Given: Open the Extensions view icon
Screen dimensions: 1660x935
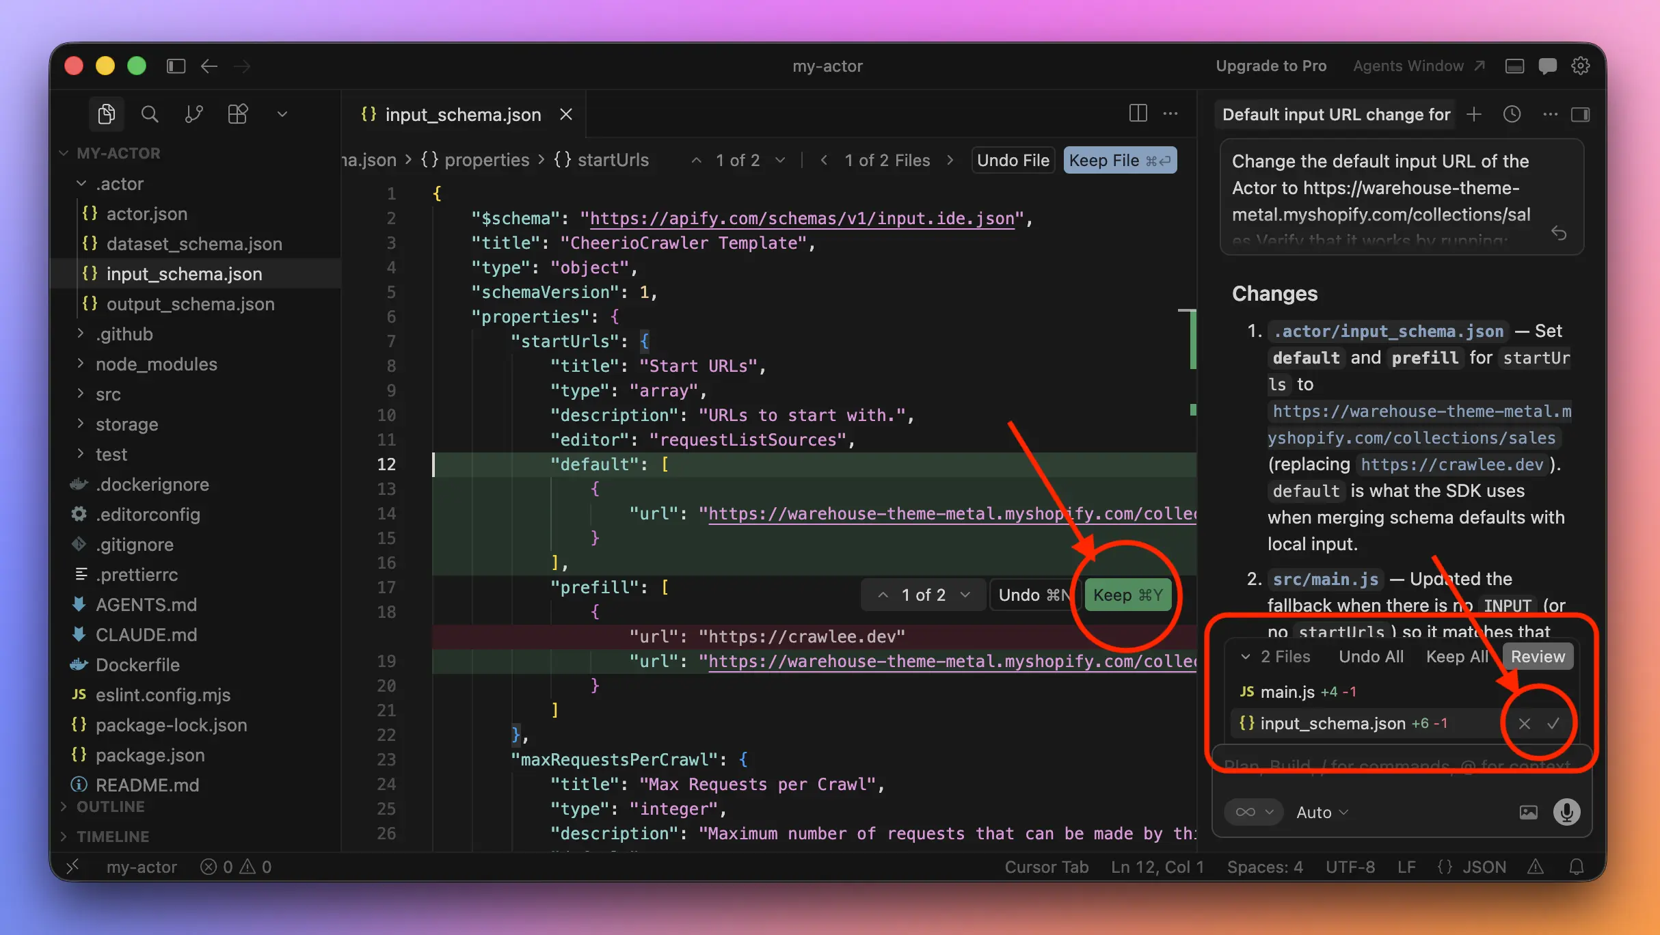Looking at the screenshot, I should [x=238, y=114].
